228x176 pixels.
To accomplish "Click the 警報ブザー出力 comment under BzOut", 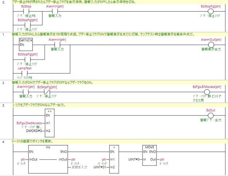I will [x=211, y=120].
